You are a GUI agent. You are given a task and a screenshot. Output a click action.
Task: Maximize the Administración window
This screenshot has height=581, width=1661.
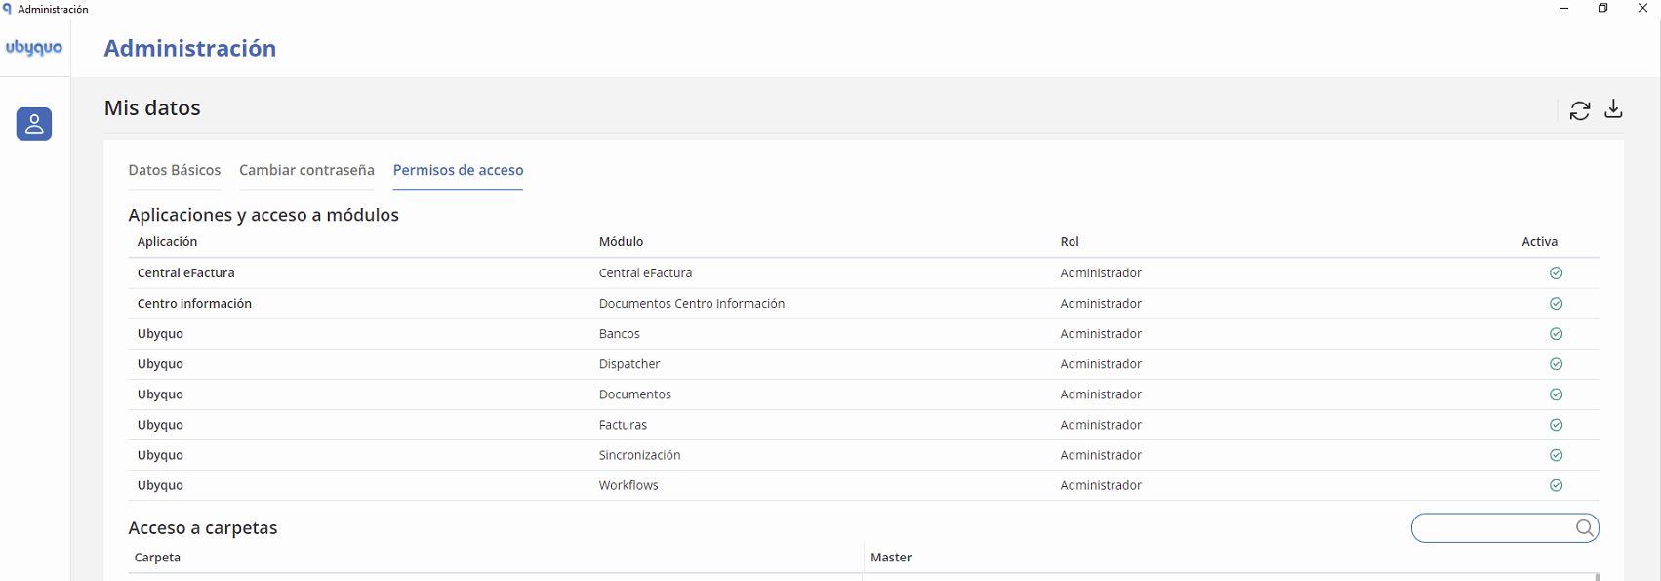[1603, 9]
